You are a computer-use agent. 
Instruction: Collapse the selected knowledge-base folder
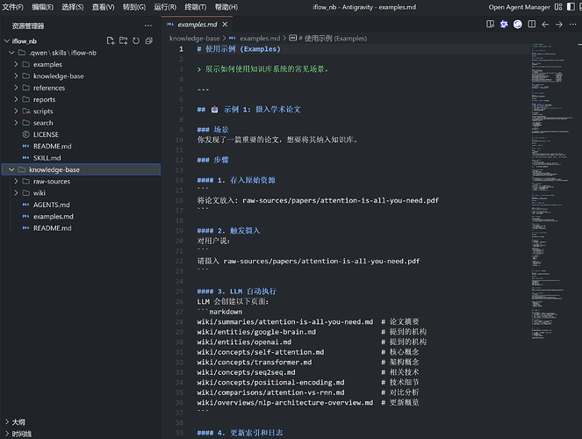(x=11, y=169)
